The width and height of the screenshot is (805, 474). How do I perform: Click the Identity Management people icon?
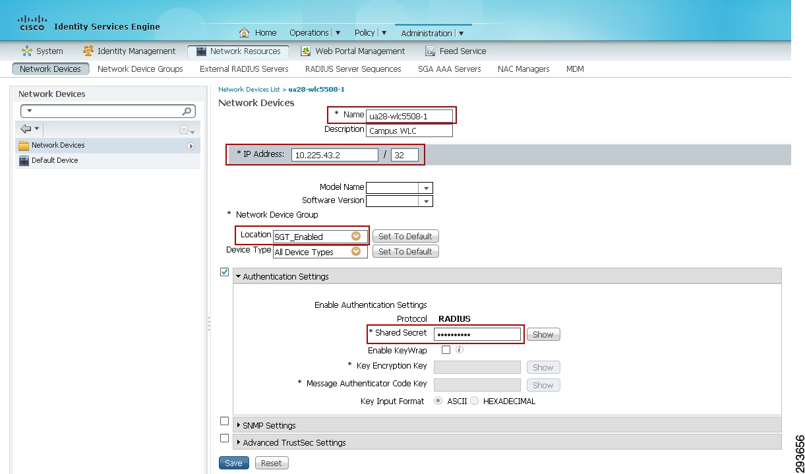tap(88, 51)
